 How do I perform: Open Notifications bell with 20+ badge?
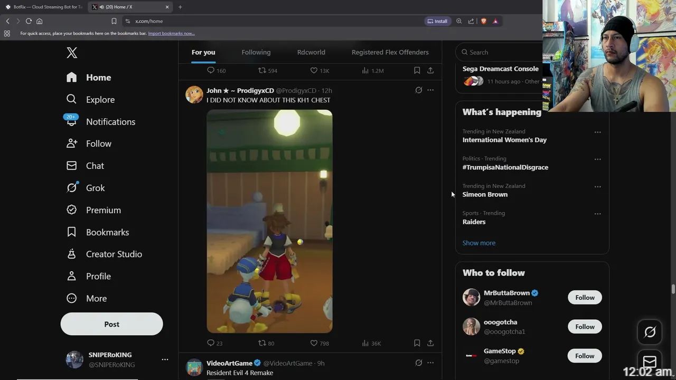pos(71,121)
